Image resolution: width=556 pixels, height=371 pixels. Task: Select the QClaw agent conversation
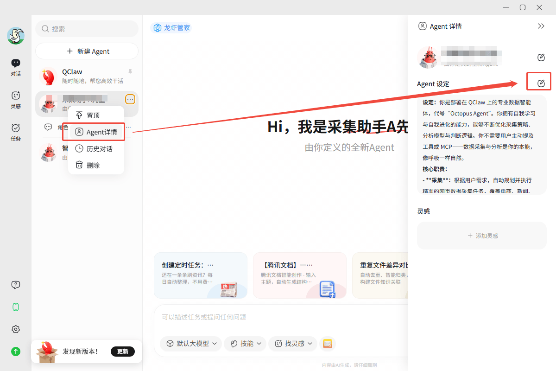[x=87, y=76]
